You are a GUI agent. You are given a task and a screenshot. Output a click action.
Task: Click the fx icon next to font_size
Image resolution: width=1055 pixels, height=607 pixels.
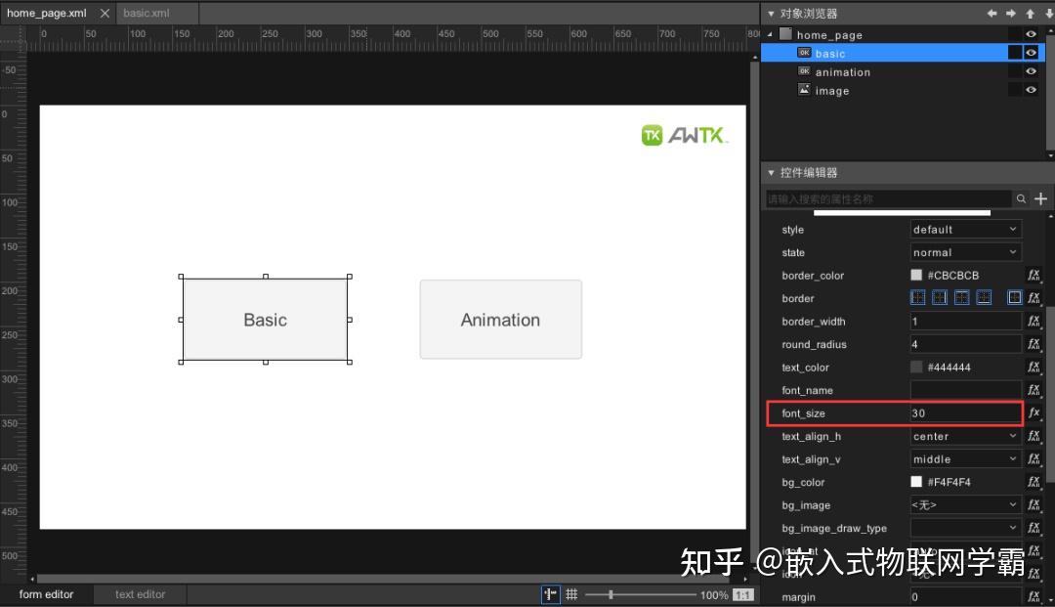pyautogui.click(x=1034, y=412)
